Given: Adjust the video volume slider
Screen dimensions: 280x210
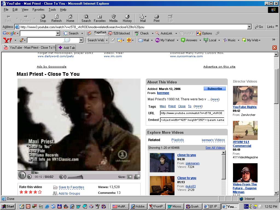Looking at the screenshot, I should point(75,177).
